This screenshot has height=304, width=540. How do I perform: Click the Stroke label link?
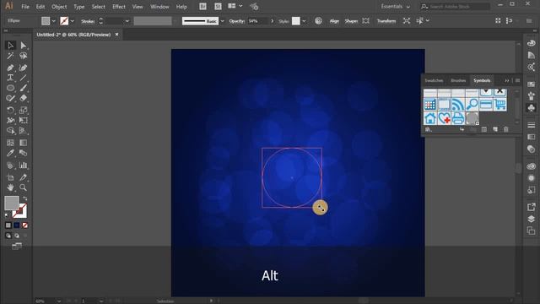click(x=88, y=21)
